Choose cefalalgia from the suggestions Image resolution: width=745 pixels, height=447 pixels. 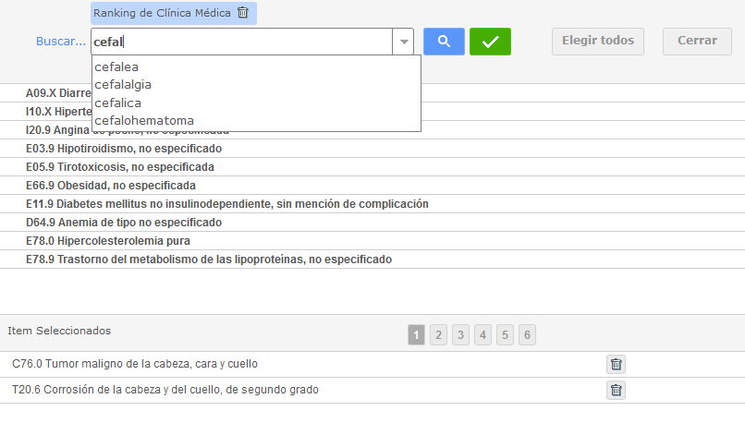point(123,84)
